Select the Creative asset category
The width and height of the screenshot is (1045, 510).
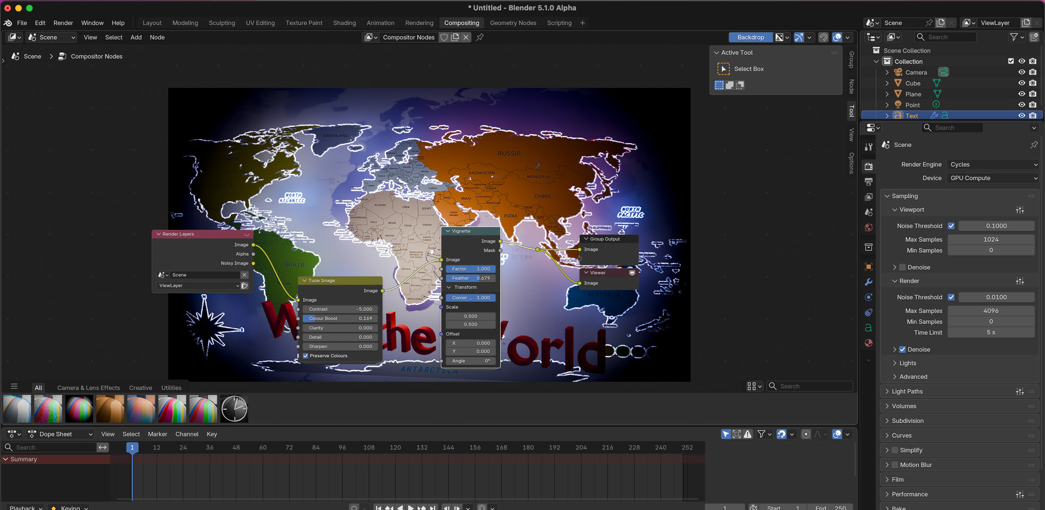click(140, 388)
